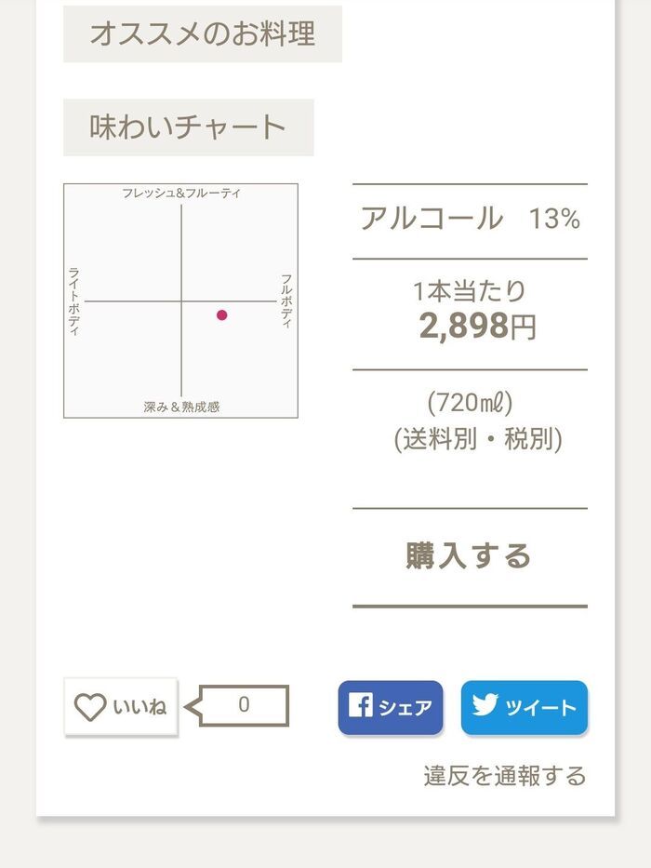651x868 pixels.
Task: Click the 違反を通報する report link
Action: point(505,776)
